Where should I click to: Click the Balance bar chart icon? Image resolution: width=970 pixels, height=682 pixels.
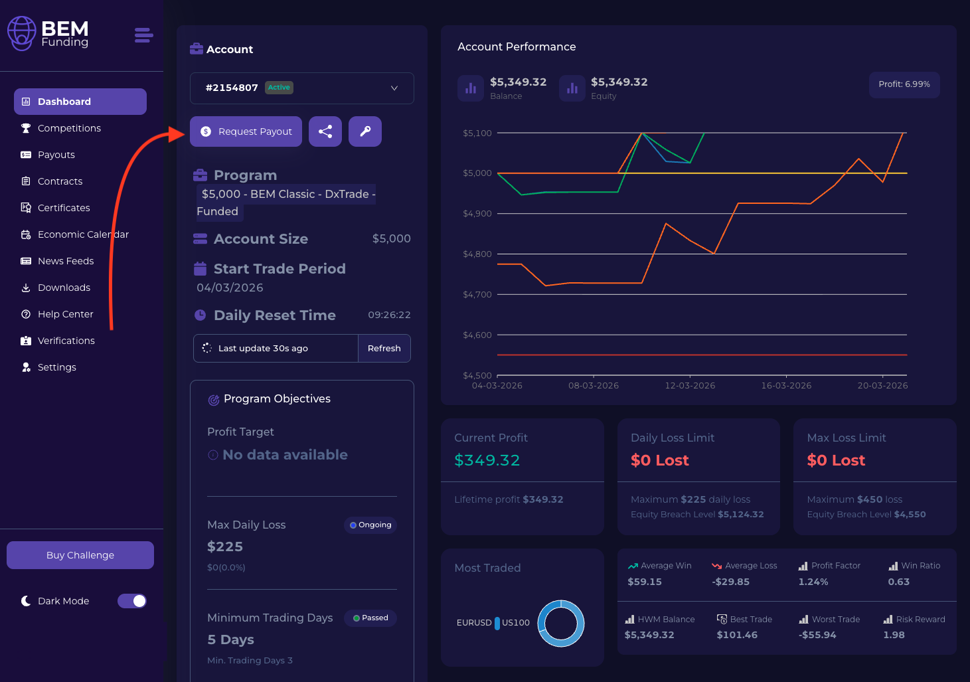[470, 88]
